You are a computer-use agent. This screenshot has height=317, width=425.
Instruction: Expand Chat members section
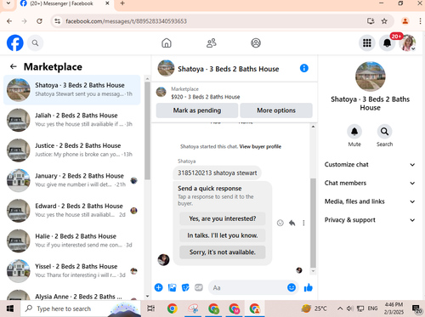[370, 183]
